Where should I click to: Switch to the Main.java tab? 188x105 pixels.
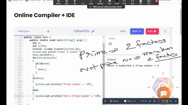[x=23, y=31]
